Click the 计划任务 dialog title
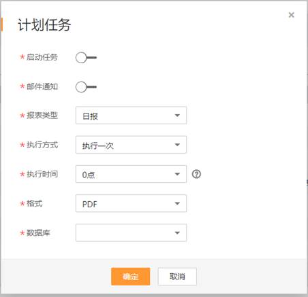This screenshot has height=297, width=308. [x=44, y=24]
